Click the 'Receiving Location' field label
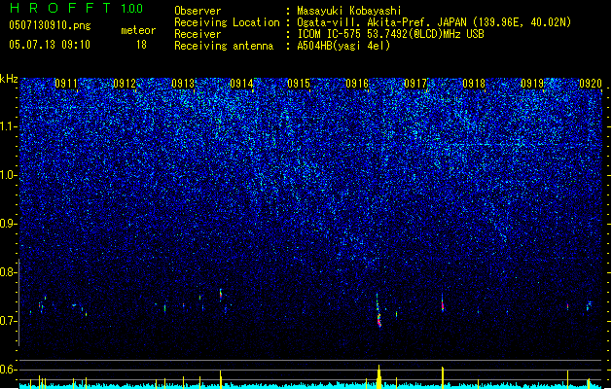 227,22
